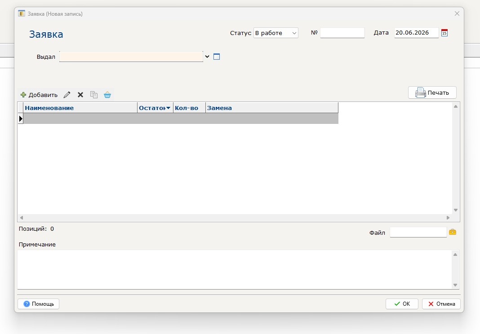Open the reference window icon beside Выдал
Screen dimensions: 480x334
pyautogui.click(x=217, y=57)
